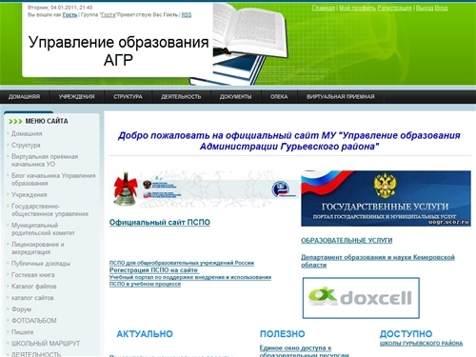Open Департамент образования и науки Кемеровской области link

tap(378, 261)
